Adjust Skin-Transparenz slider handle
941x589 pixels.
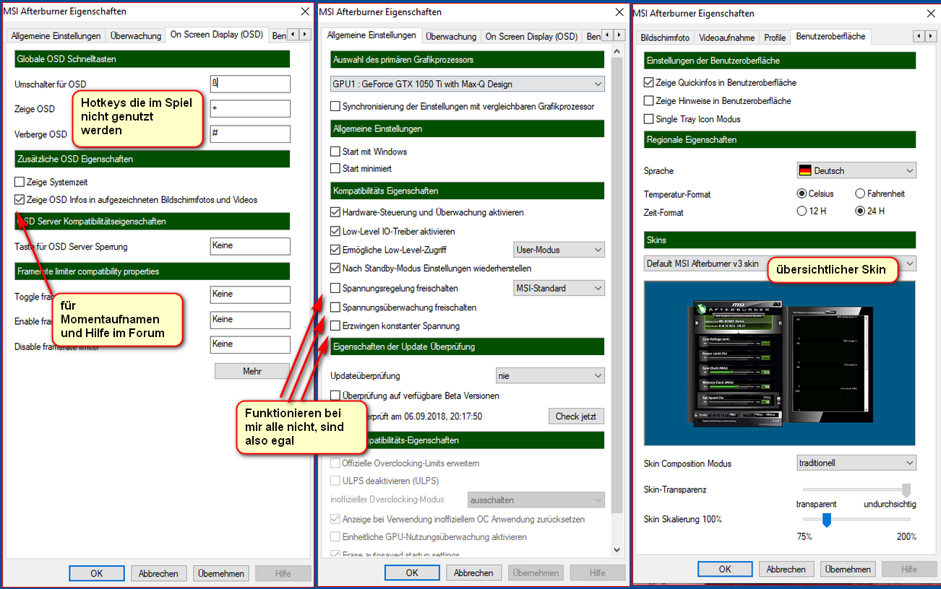(906, 490)
